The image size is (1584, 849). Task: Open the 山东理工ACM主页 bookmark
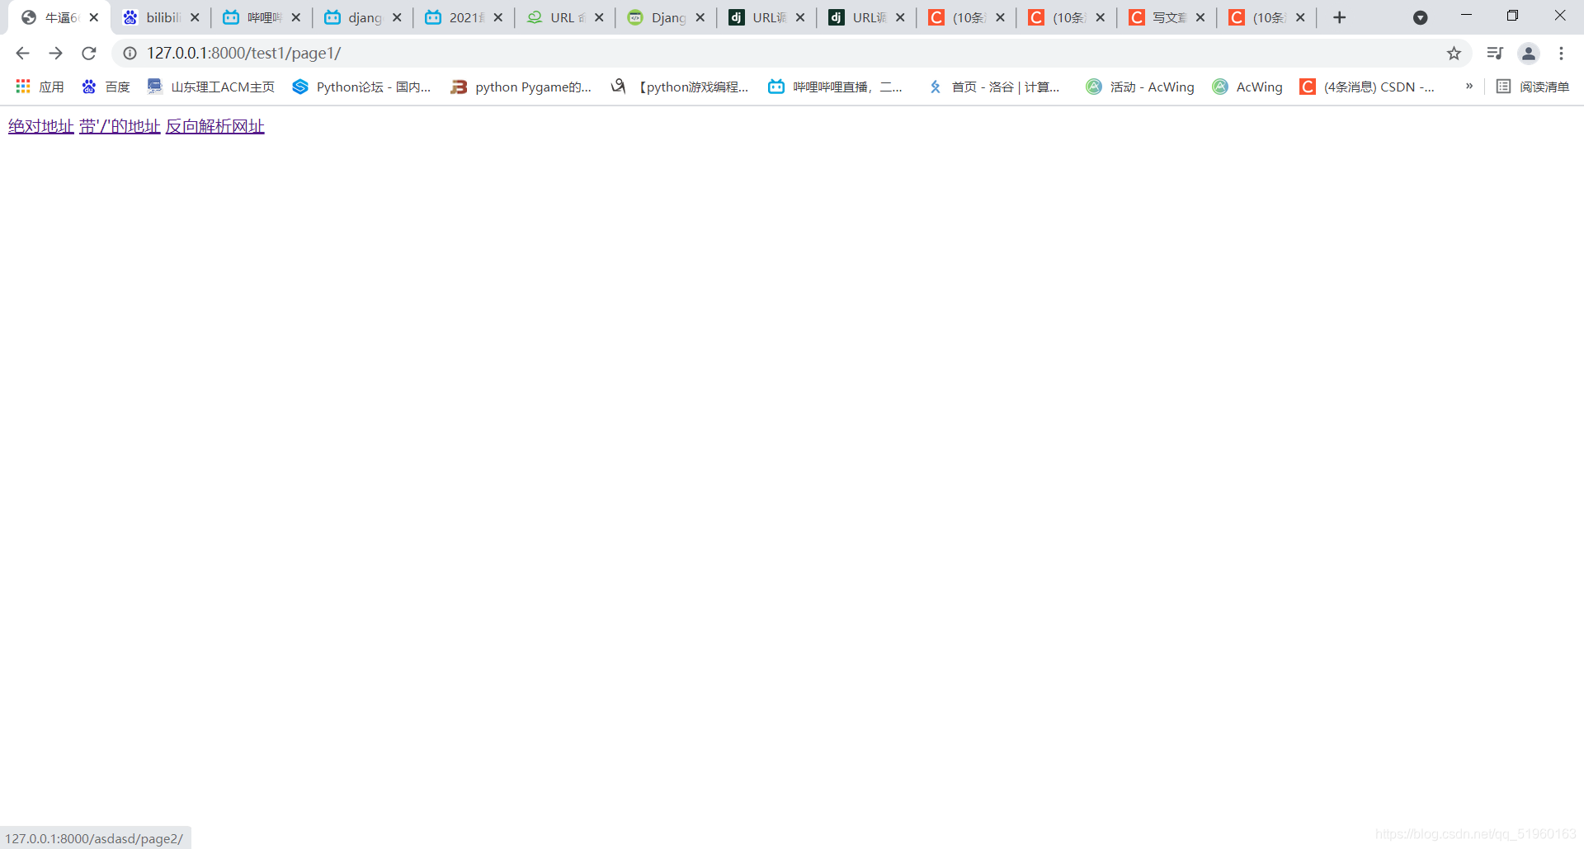pyautogui.click(x=210, y=87)
